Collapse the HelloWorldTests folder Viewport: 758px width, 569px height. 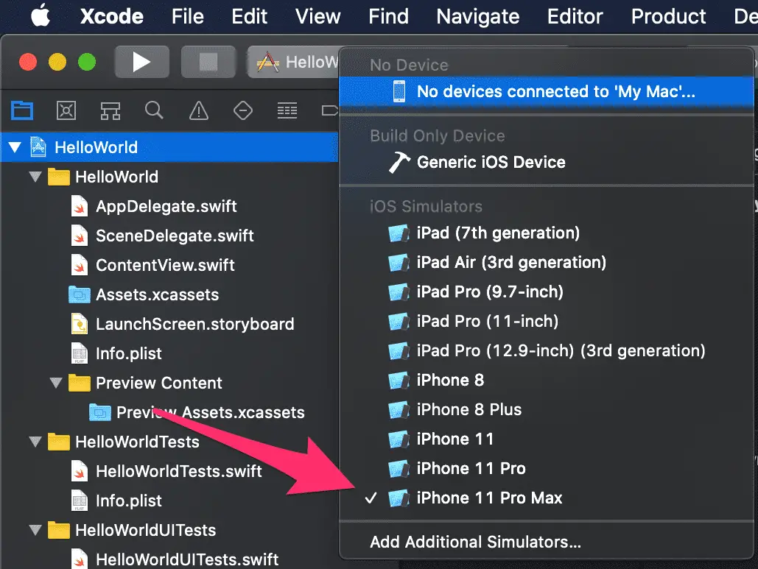[35, 442]
